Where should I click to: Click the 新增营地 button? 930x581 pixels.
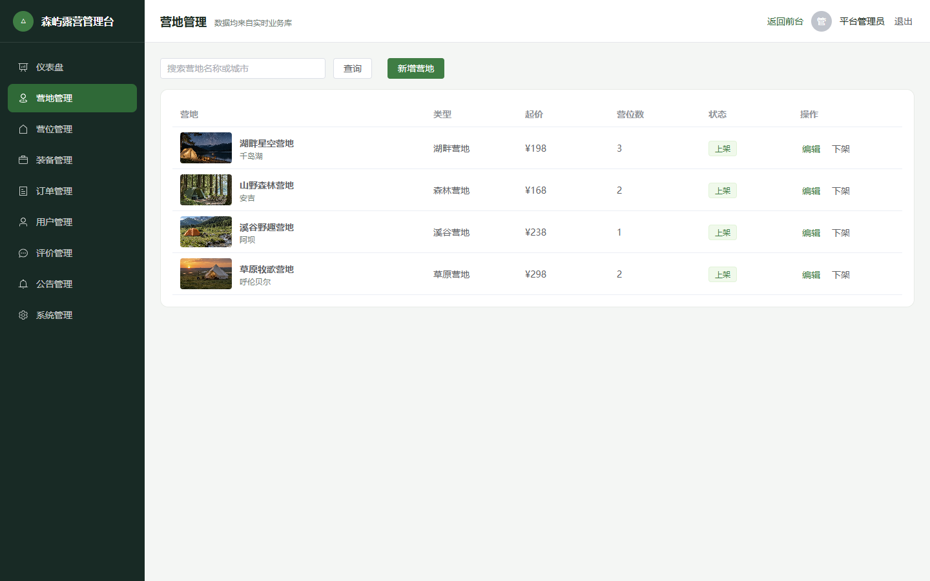[x=416, y=68]
